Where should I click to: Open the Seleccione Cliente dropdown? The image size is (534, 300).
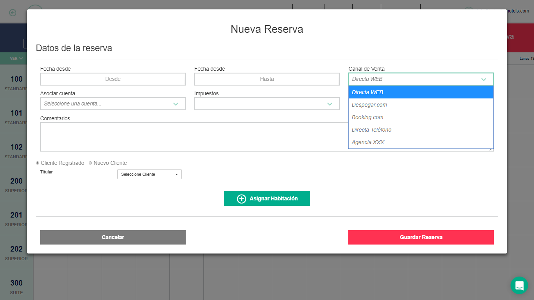point(149,174)
